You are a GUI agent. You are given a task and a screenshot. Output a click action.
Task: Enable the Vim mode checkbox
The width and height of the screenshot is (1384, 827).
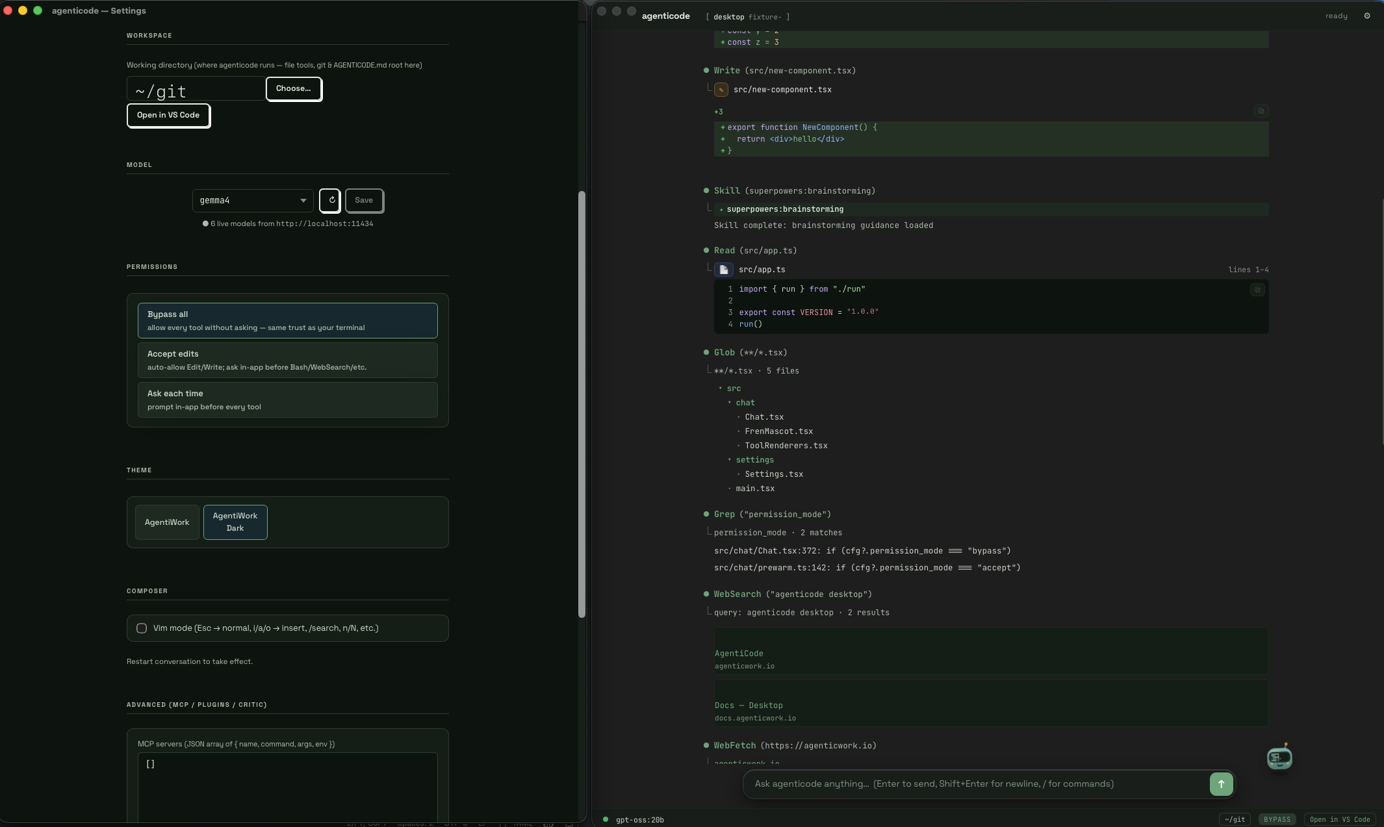coord(142,628)
